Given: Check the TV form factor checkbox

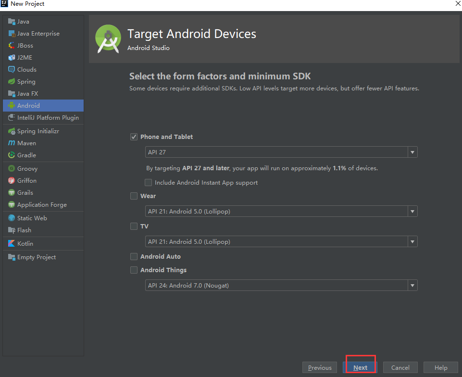Looking at the screenshot, I should tap(134, 226).
